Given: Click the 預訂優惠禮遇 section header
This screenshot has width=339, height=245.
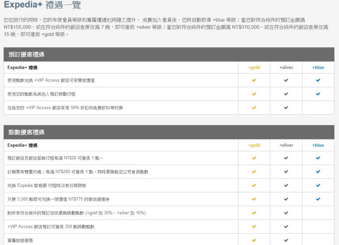Looking at the screenshot, I should click(169, 54).
